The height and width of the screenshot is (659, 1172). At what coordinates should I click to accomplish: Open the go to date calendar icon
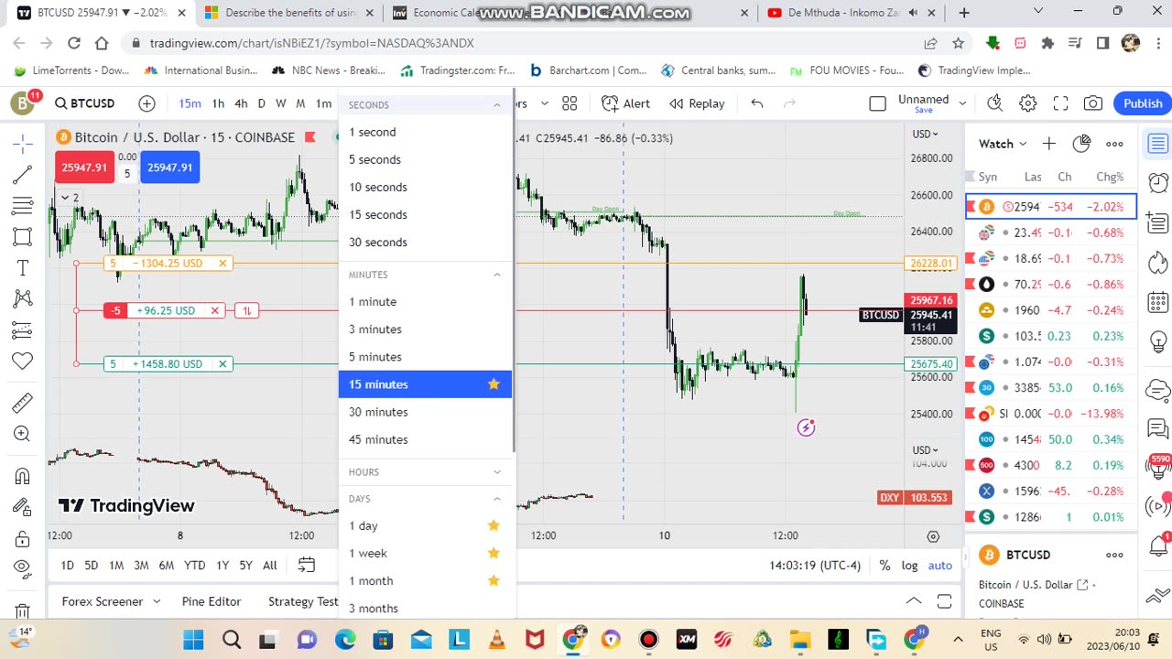[x=307, y=566]
